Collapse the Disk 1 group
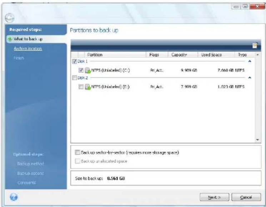Screen dimensions: 266x207 click(x=250, y=61)
